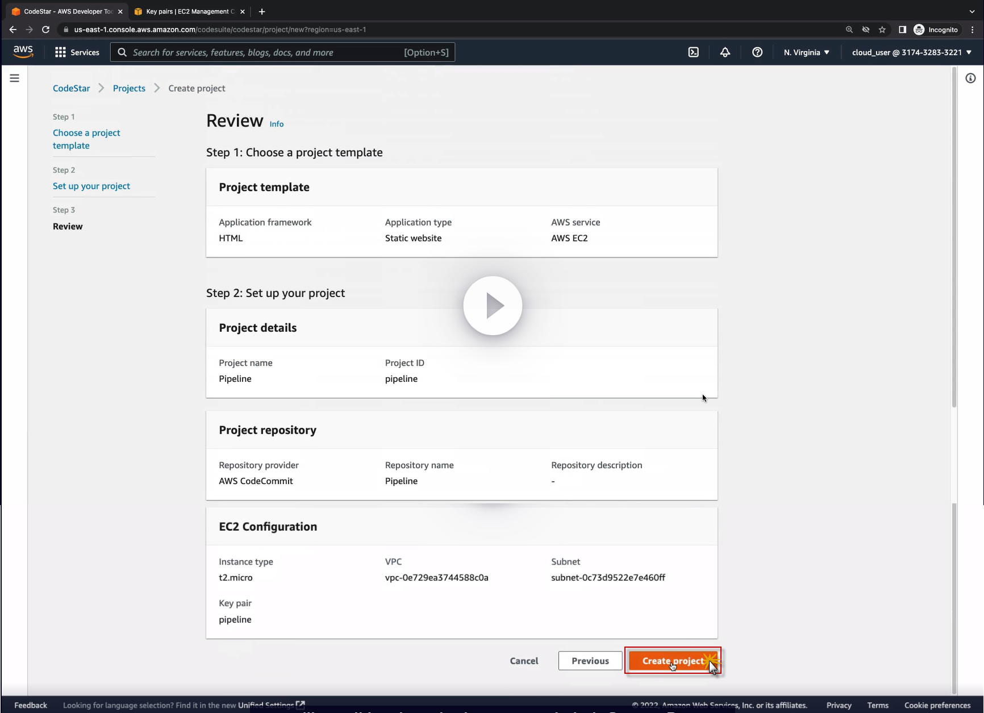
Task: Go to Step 2 Set up your project
Action: coord(91,186)
